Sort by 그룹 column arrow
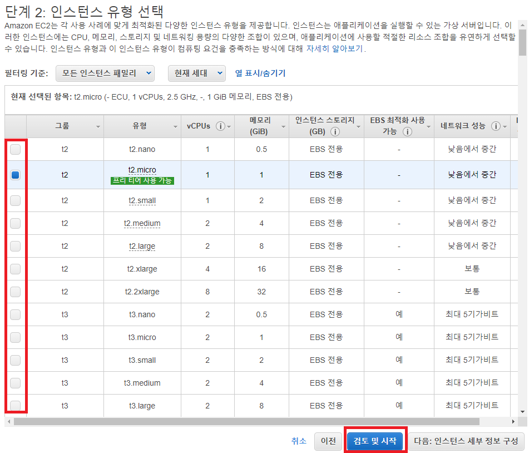The height and width of the screenshot is (453, 529). (98, 127)
